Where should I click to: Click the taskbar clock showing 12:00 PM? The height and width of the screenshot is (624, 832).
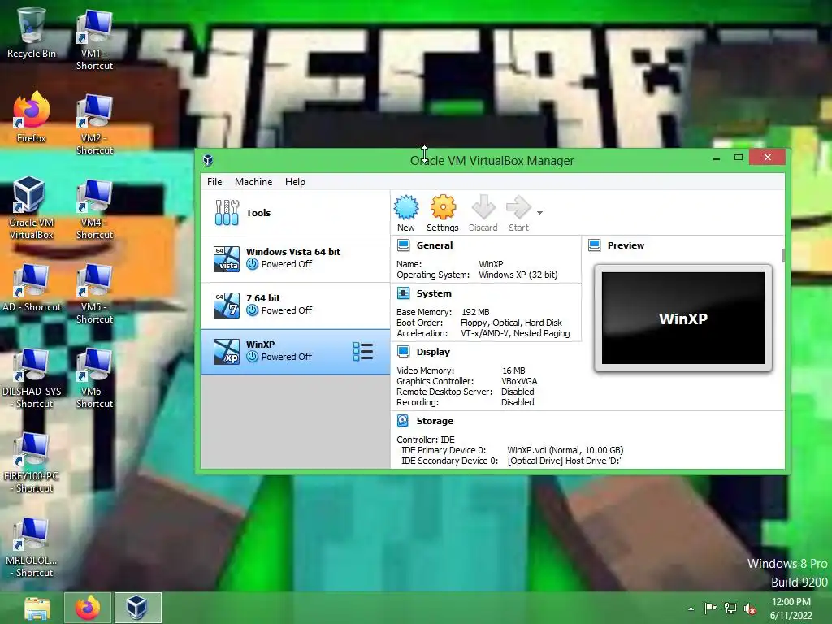click(791, 609)
